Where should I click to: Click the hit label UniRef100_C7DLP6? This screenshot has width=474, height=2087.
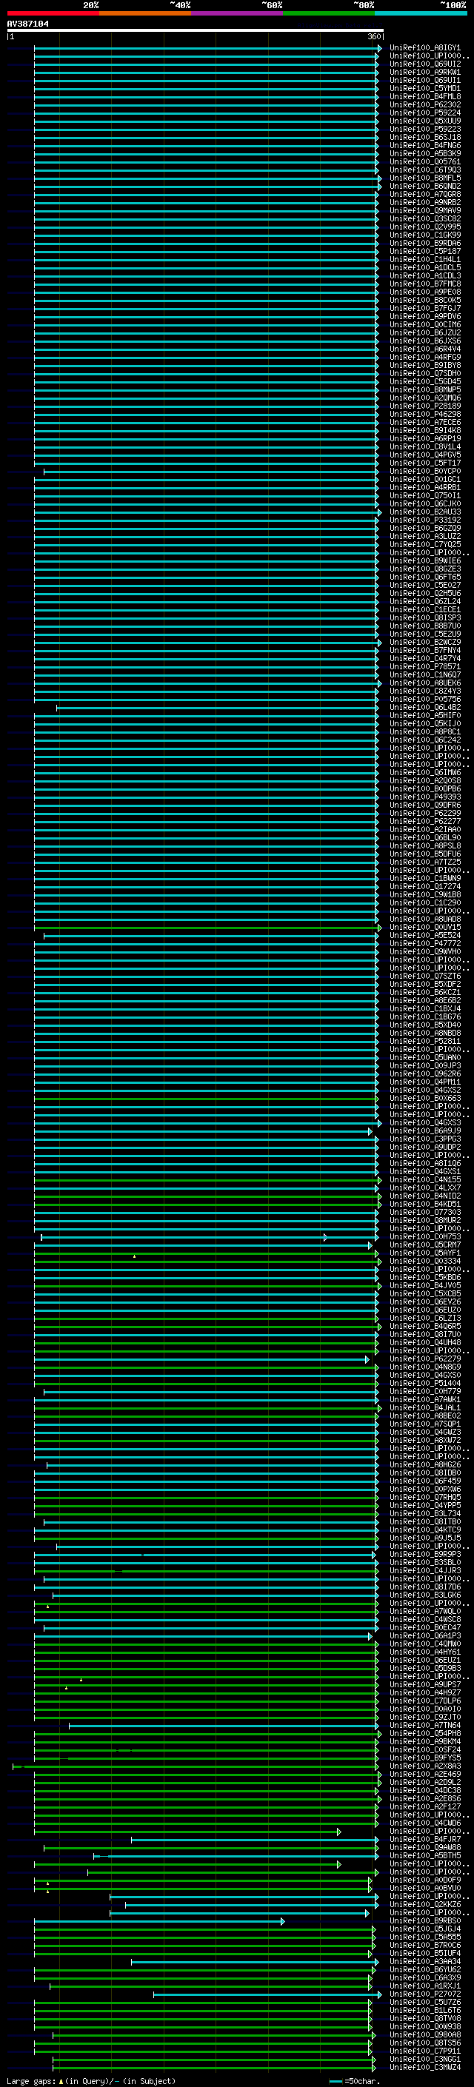click(425, 1701)
